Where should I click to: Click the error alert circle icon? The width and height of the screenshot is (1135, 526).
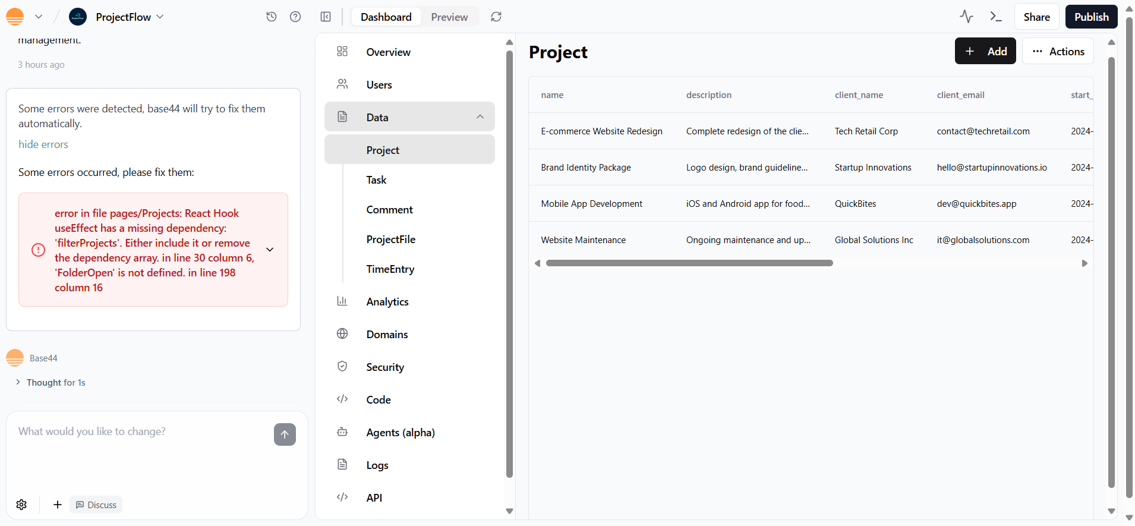38,250
